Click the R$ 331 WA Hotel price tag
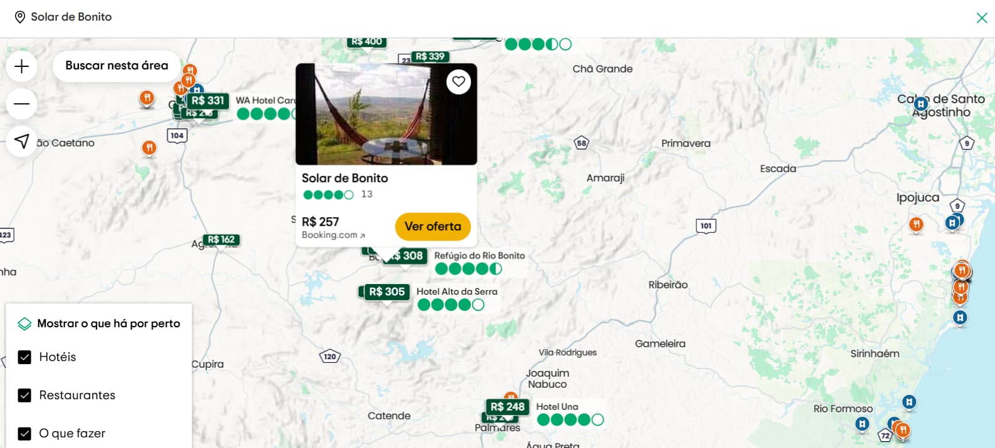 208,101
